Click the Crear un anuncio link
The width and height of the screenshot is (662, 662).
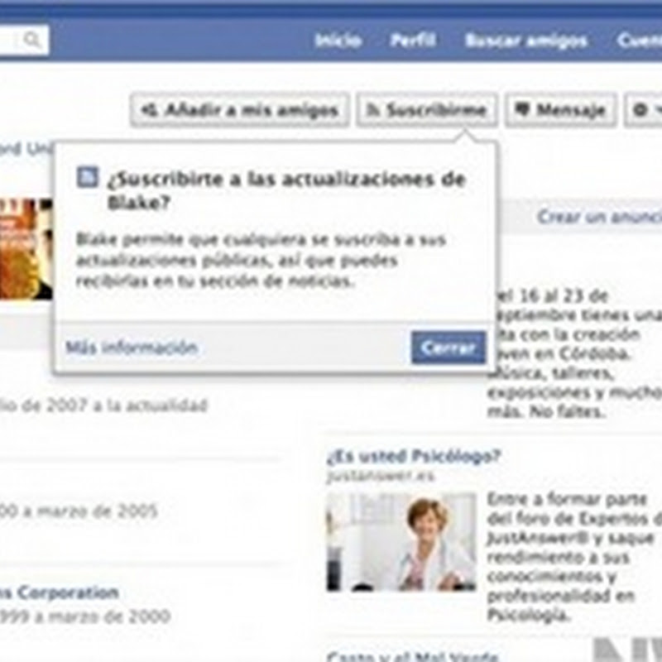click(599, 217)
